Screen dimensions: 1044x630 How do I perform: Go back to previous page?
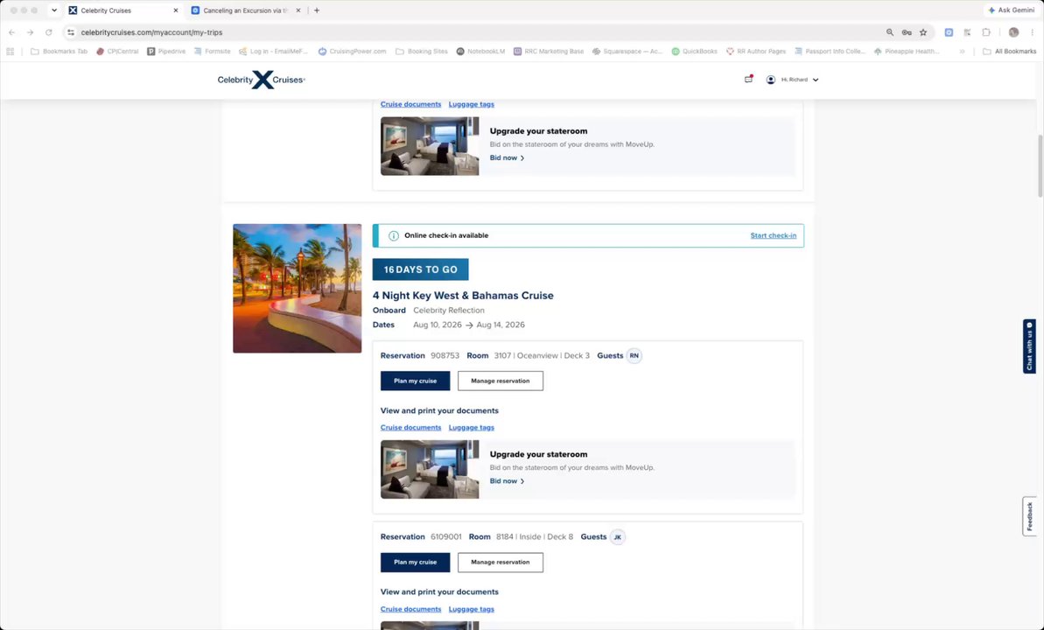(x=12, y=32)
